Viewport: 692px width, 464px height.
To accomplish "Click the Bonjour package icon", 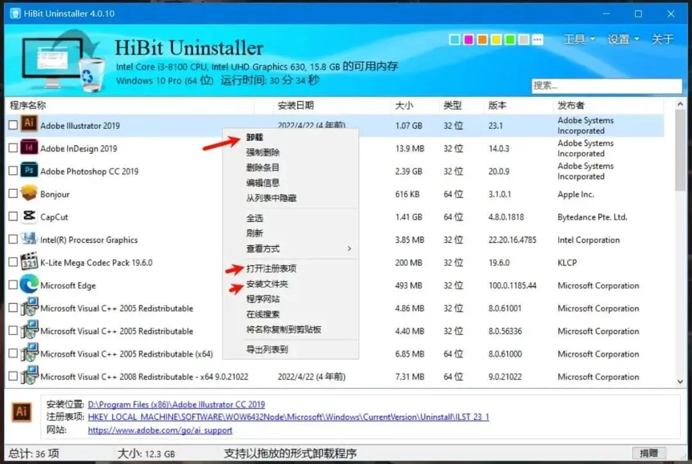I will click(x=29, y=193).
